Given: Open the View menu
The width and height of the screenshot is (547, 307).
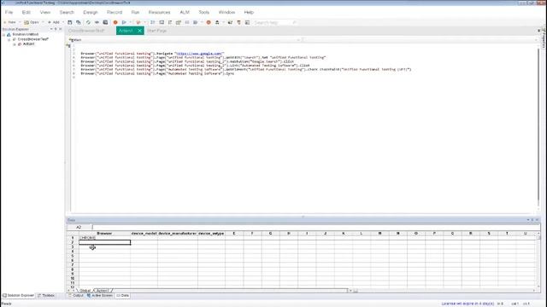Looking at the screenshot, I should (45, 12).
